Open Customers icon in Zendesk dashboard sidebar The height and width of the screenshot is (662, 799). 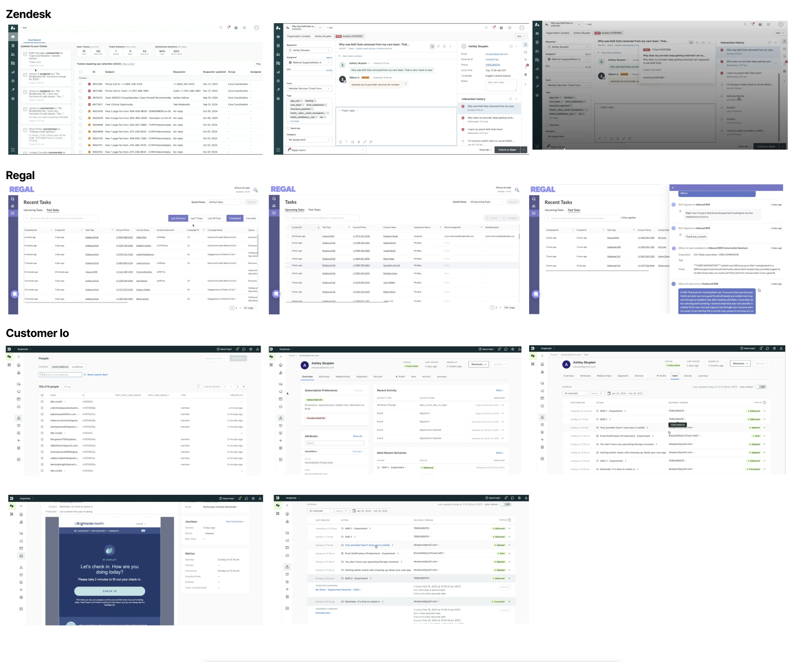[x=13, y=54]
